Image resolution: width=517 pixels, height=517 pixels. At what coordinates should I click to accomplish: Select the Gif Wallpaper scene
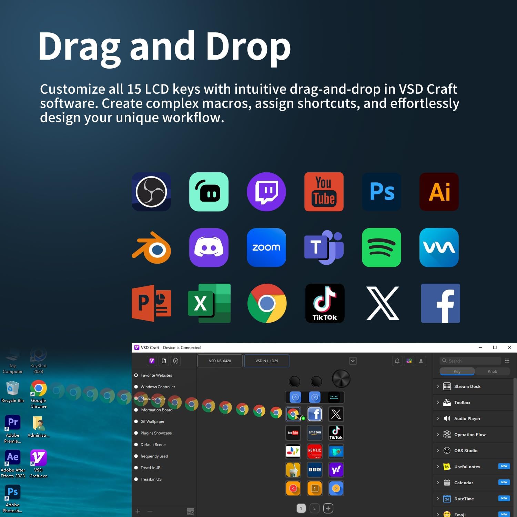(x=152, y=422)
